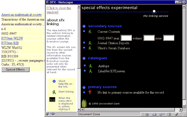Open Mailbox from the component bar icon
Viewport: 187px width, 117px height.
pyautogui.click(x=154, y=114)
